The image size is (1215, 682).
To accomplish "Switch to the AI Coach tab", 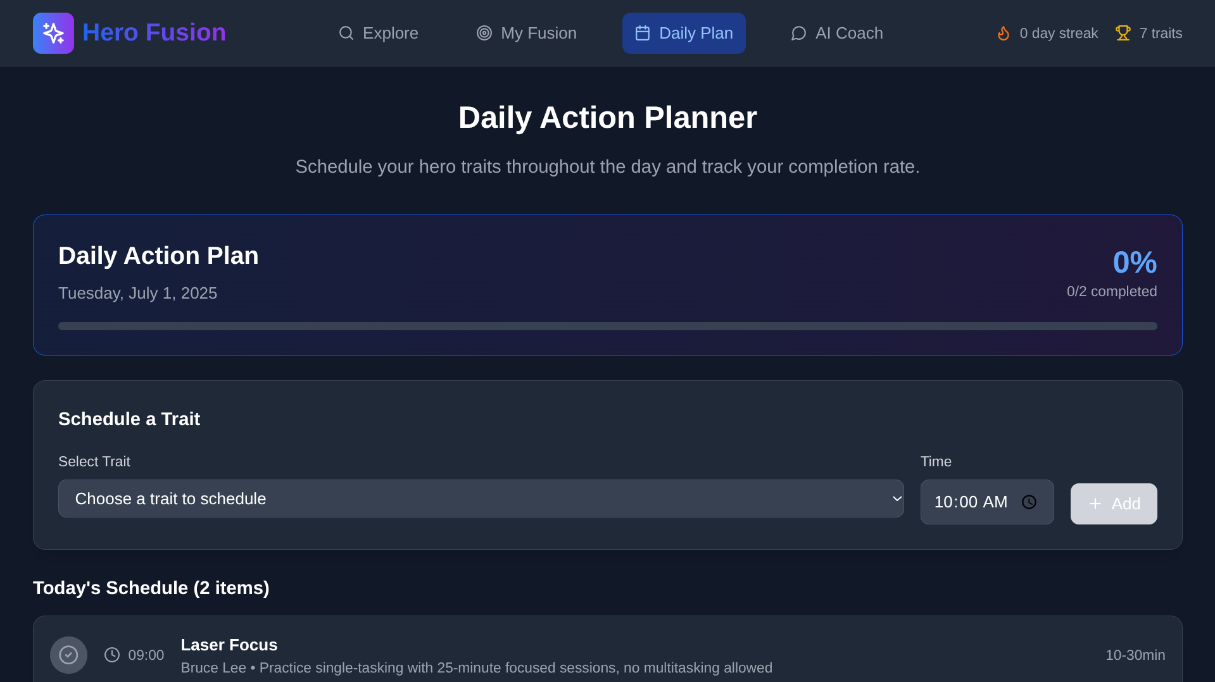I will (836, 33).
